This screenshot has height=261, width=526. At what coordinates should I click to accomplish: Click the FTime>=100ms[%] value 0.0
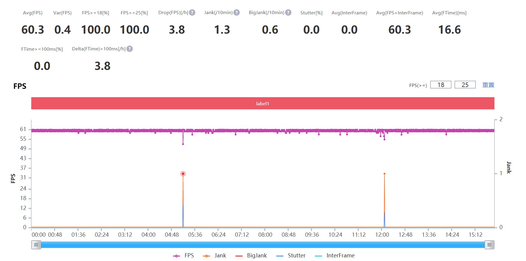click(42, 66)
